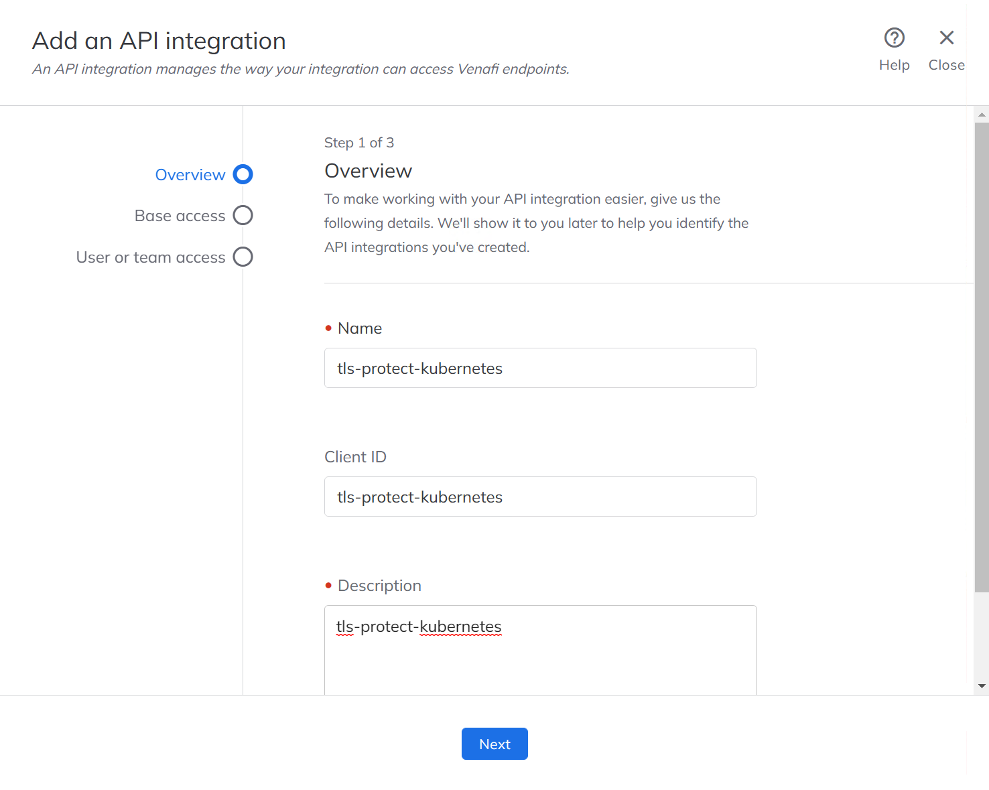This screenshot has height=790, width=989.
Task: Go to the Base access step label
Action: 180,216
